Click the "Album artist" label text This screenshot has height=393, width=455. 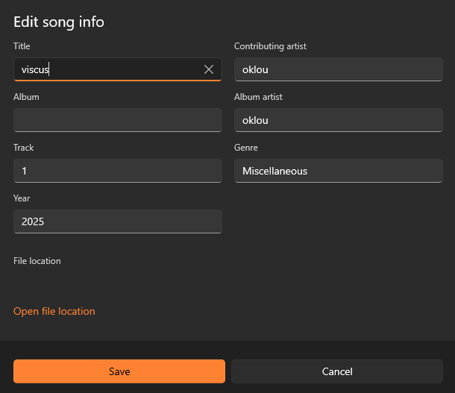pos(258,97)
